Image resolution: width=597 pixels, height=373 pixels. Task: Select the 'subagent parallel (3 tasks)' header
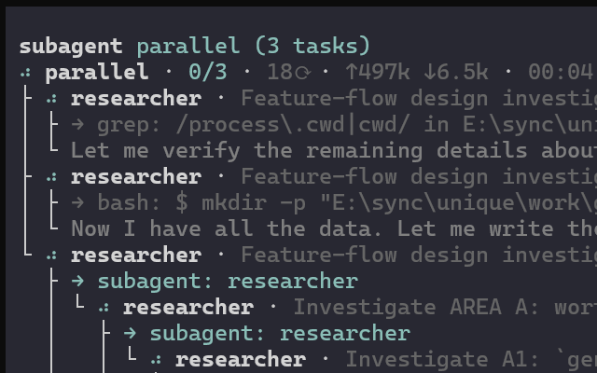point(195,46)
